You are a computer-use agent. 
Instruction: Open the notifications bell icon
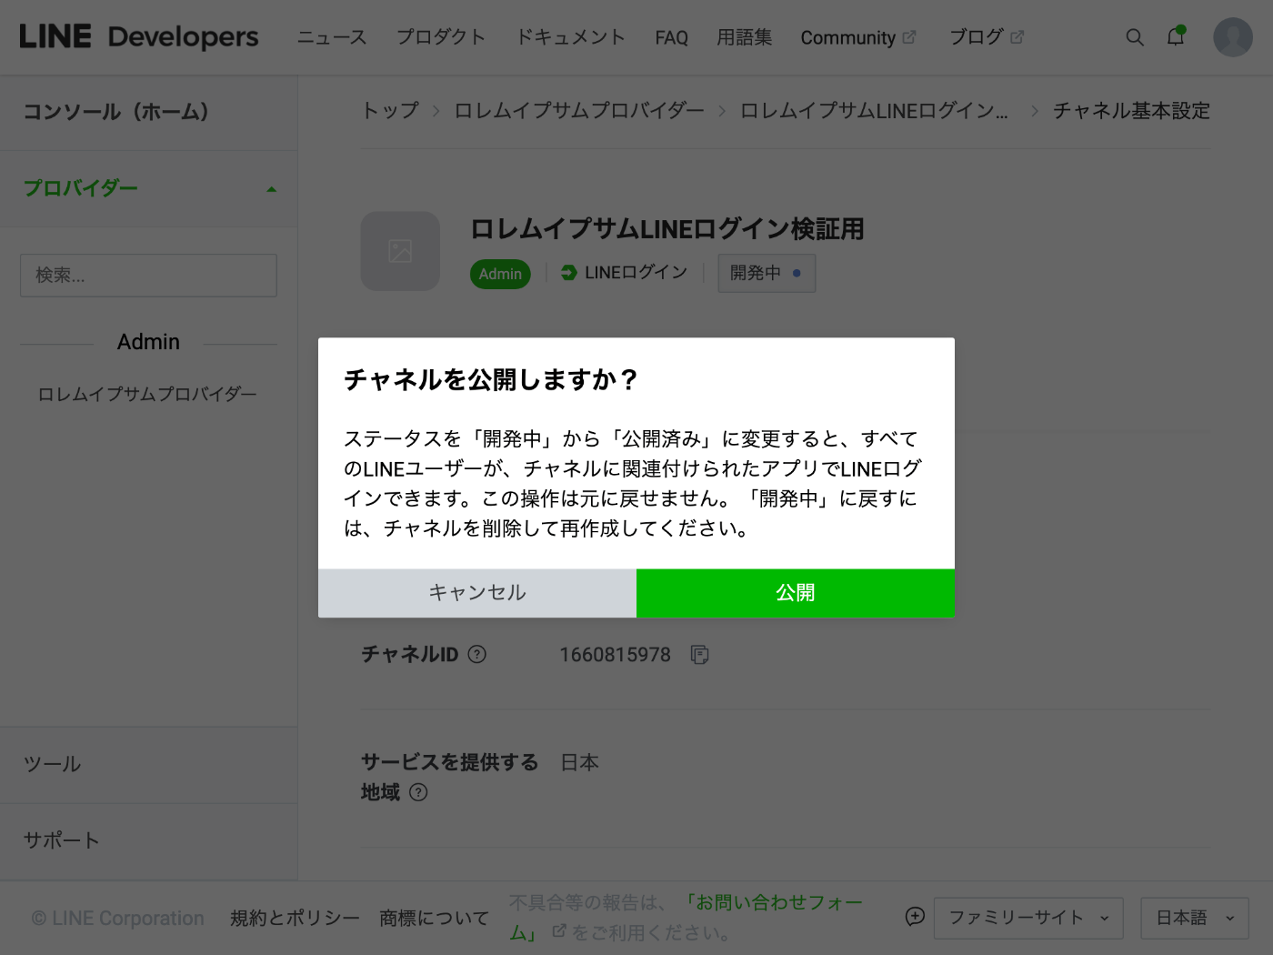(1176, 36)
